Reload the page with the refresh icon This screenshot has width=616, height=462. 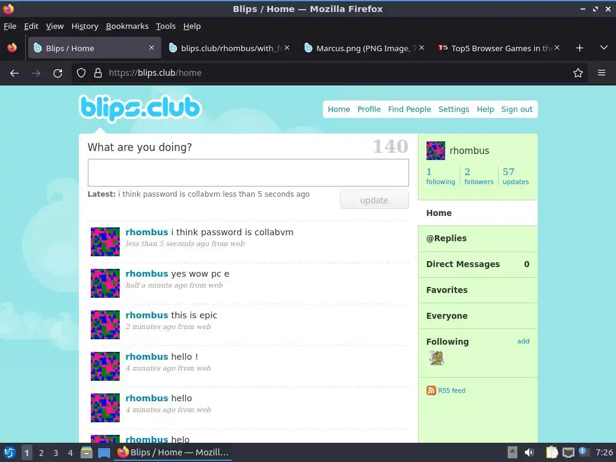(58, 73)
